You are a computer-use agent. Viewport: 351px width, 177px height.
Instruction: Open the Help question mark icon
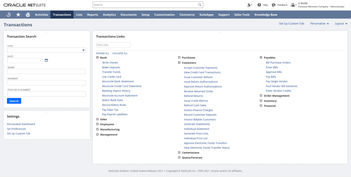click(259, 5)
